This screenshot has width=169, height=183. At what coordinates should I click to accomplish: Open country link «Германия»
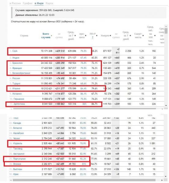19,99
